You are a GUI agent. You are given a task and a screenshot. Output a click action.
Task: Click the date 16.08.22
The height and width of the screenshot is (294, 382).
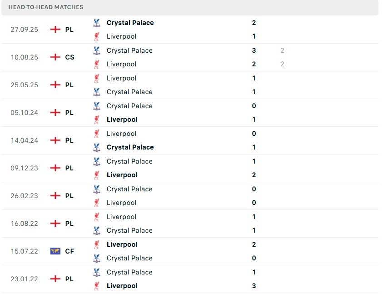click(x=24, y=223)
